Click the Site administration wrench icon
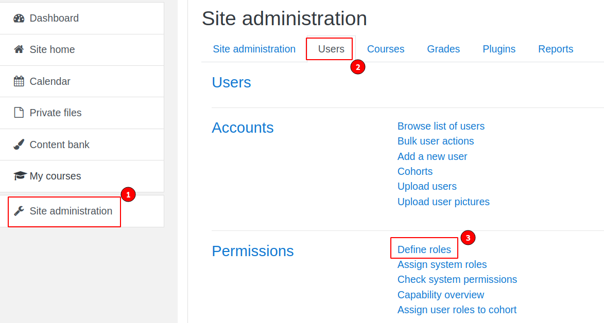Viewport: 604px width, 323px height. [x=19, y=211]
